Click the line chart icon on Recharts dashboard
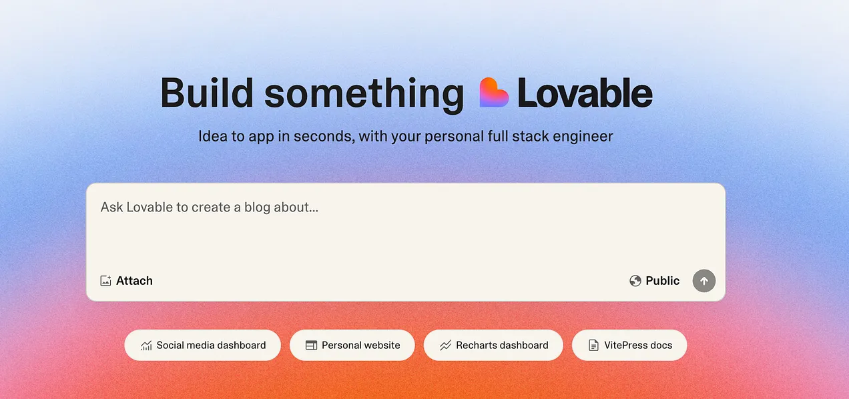 [445, 346]
